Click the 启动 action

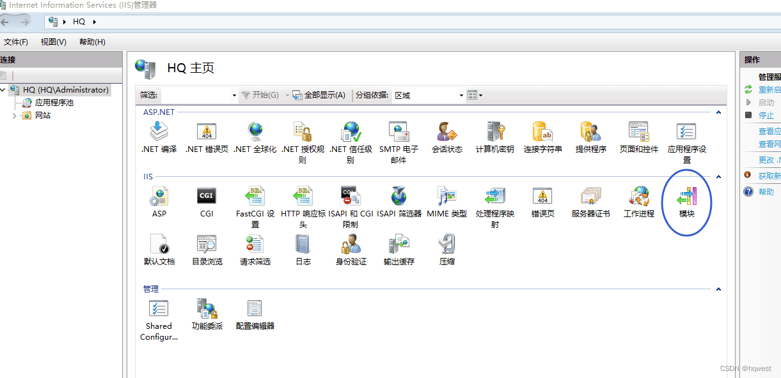pos(766,103)
